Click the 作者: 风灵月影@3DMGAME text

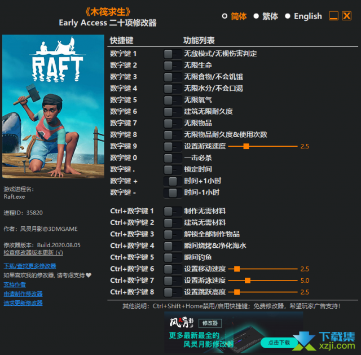point(41,229)
